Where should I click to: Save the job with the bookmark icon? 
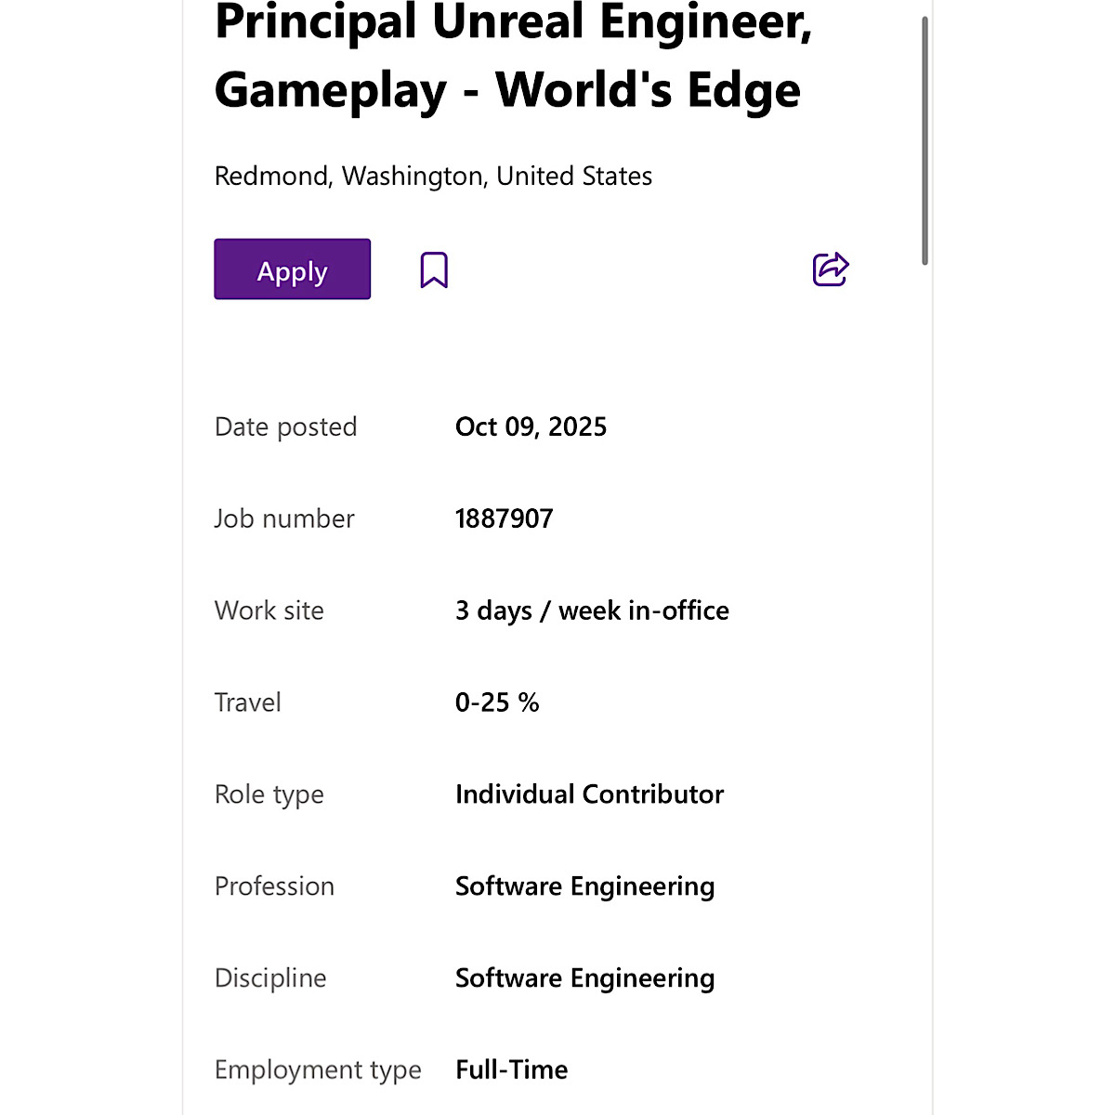pyautogui.click(x=434, y=270)
